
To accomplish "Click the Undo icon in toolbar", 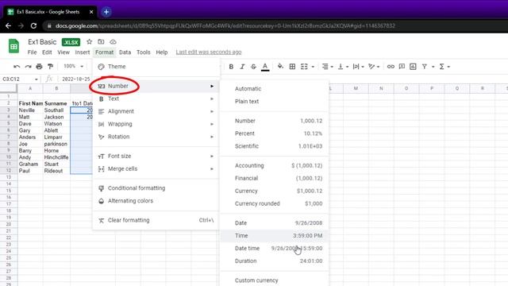I will pyautogui.click(x=17, y=67).
